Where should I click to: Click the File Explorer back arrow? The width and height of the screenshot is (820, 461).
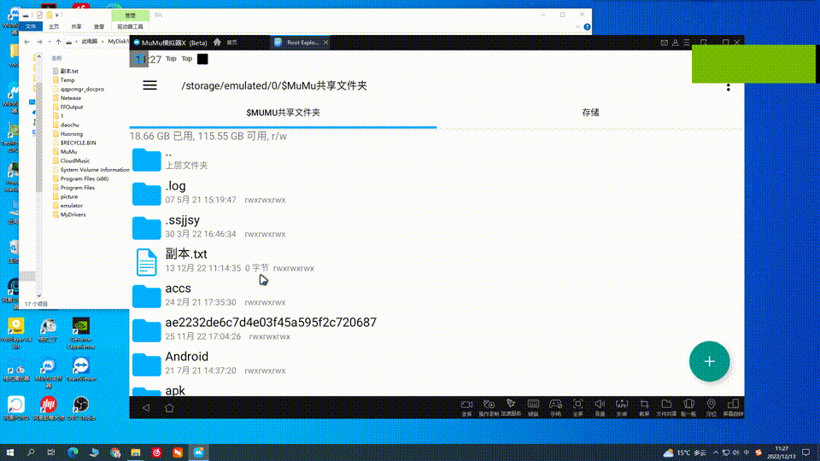[26, 41]
